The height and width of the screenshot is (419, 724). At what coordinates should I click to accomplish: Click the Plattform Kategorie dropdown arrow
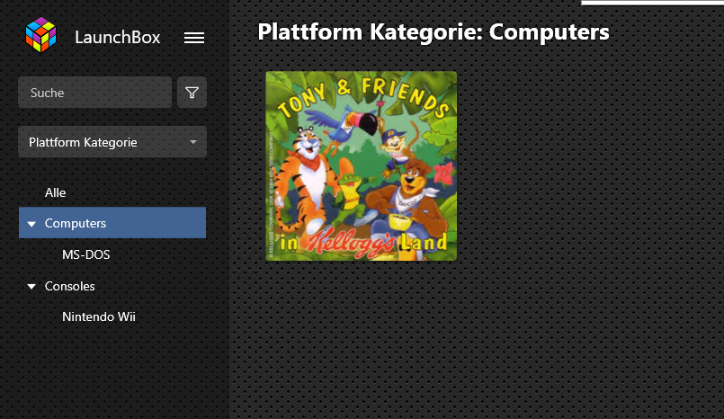pos(192,142)
